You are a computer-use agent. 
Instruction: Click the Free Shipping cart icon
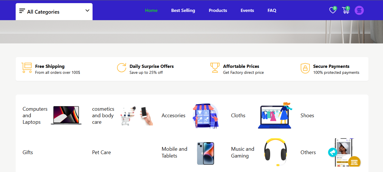point(26,68)
